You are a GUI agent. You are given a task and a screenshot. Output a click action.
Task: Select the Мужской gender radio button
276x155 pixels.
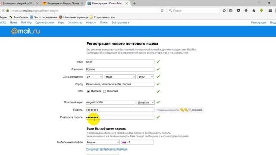coord(88,91)
